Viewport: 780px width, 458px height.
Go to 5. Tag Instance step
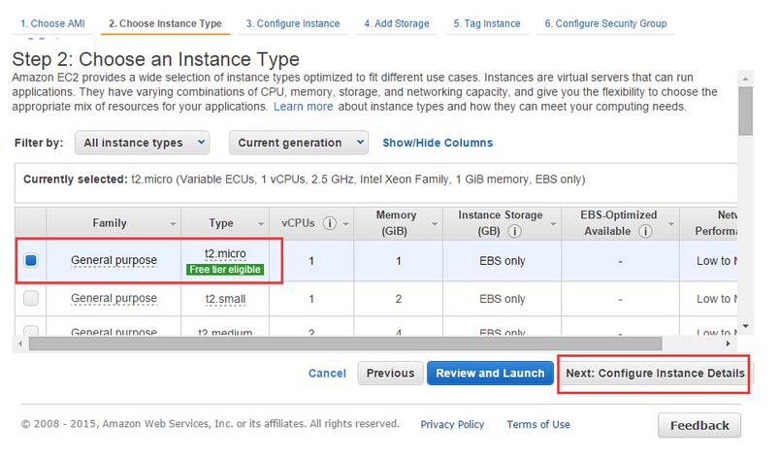pyautogui.click(x=486, y=23)
